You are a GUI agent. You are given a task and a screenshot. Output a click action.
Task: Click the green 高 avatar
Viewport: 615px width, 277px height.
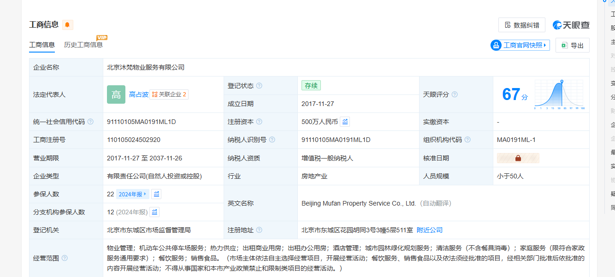(116, 94)
